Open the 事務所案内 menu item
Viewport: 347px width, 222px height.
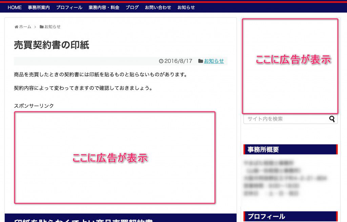click(x=39, y=7)
